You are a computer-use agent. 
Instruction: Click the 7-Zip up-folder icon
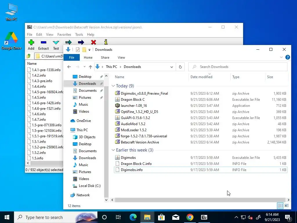pyautogui.click(x=29, y=56)
